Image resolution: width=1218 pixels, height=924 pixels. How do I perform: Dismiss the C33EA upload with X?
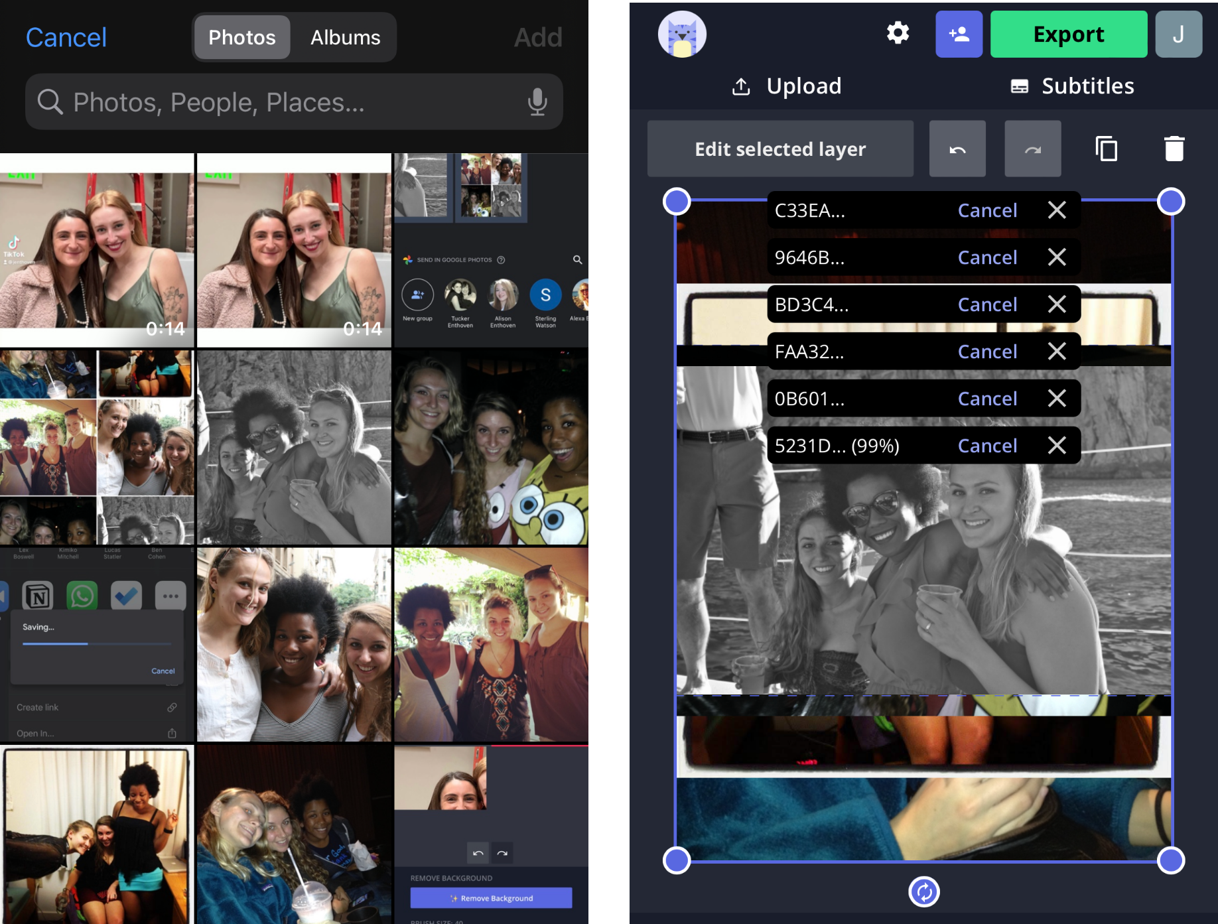(x=1057, y=210)
